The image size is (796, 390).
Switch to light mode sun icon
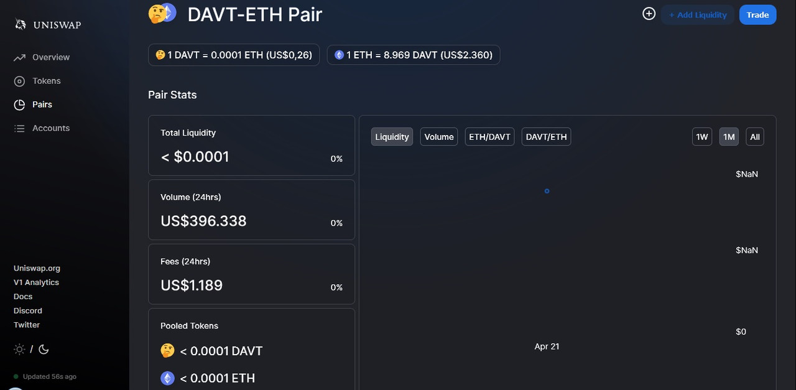point(19,349)
